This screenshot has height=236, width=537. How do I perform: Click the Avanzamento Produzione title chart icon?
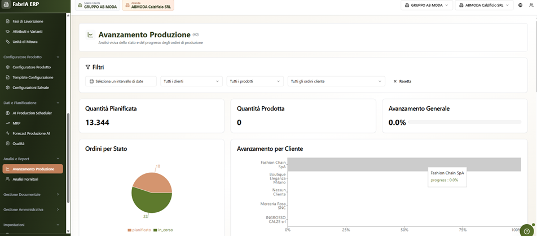pos(90,34)
